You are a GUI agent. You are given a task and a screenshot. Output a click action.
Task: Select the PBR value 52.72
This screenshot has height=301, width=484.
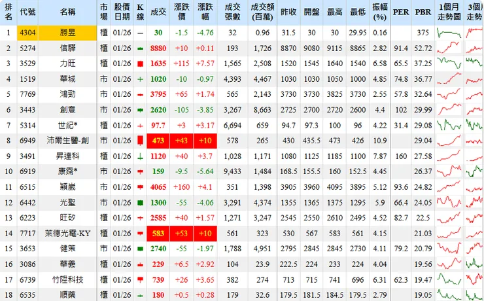[423, 48]
